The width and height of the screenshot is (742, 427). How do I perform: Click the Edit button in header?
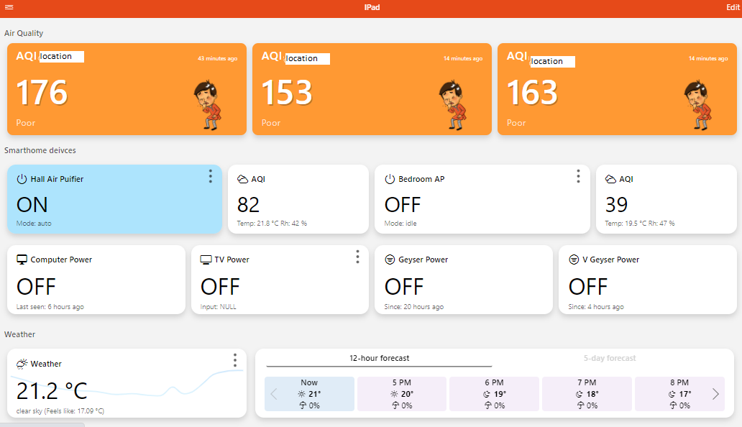(x=733, y=7)
